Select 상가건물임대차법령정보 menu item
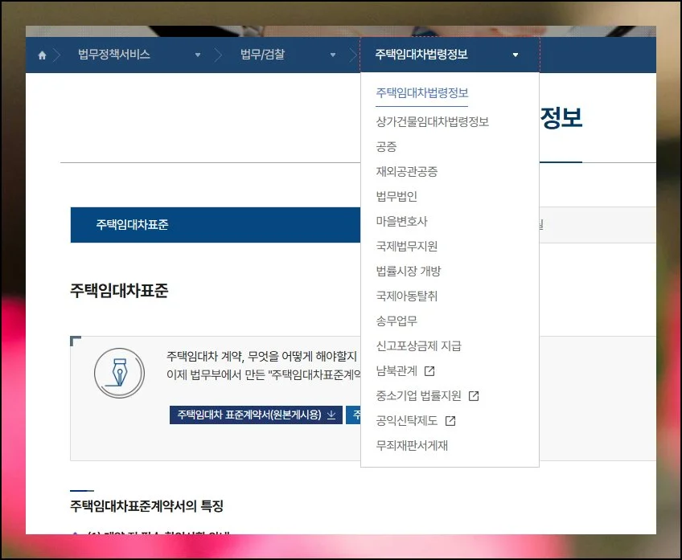Image resolution: width=682 pixels, height=560 pixels. (x=432, y=122)
